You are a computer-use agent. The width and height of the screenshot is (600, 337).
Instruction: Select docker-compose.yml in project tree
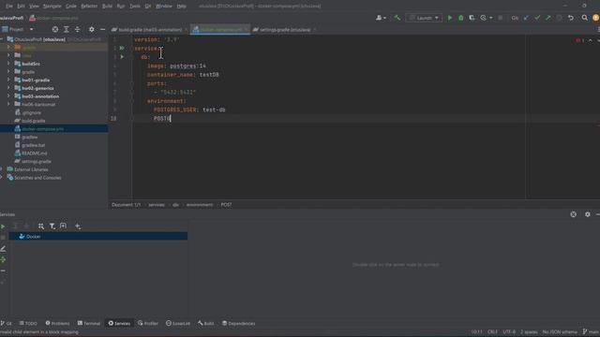(x=42, y=129)
